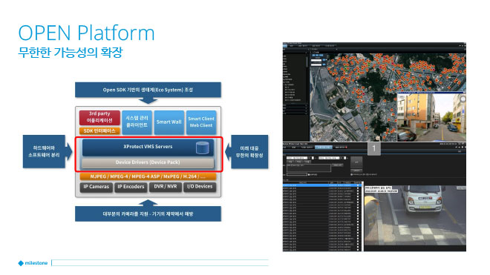Tick the checkbox in the second list row
This screenshot has height=275, width=490.
pos(358,188)
